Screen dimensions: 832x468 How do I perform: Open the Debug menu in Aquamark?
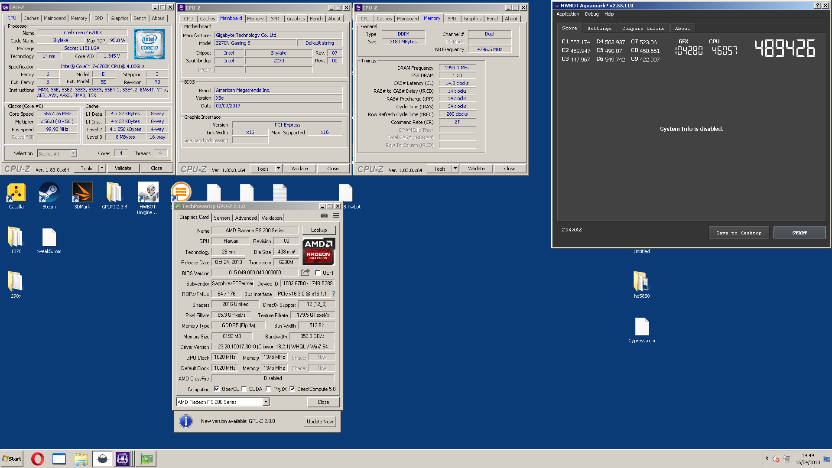pos(591,14)
